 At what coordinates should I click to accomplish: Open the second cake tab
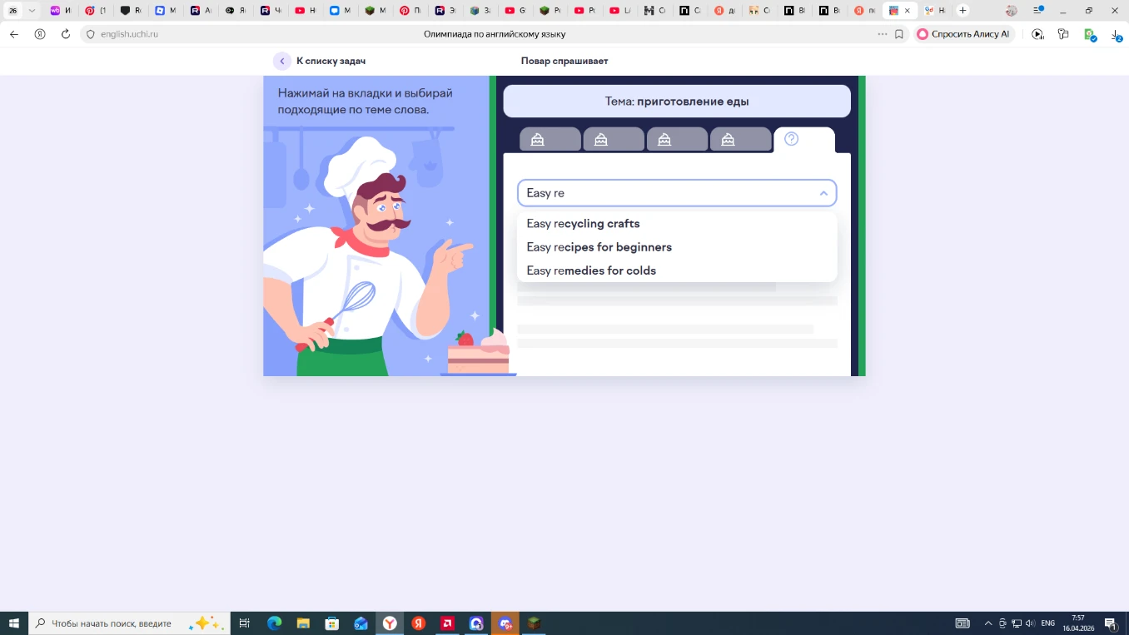tap(613, 140)
